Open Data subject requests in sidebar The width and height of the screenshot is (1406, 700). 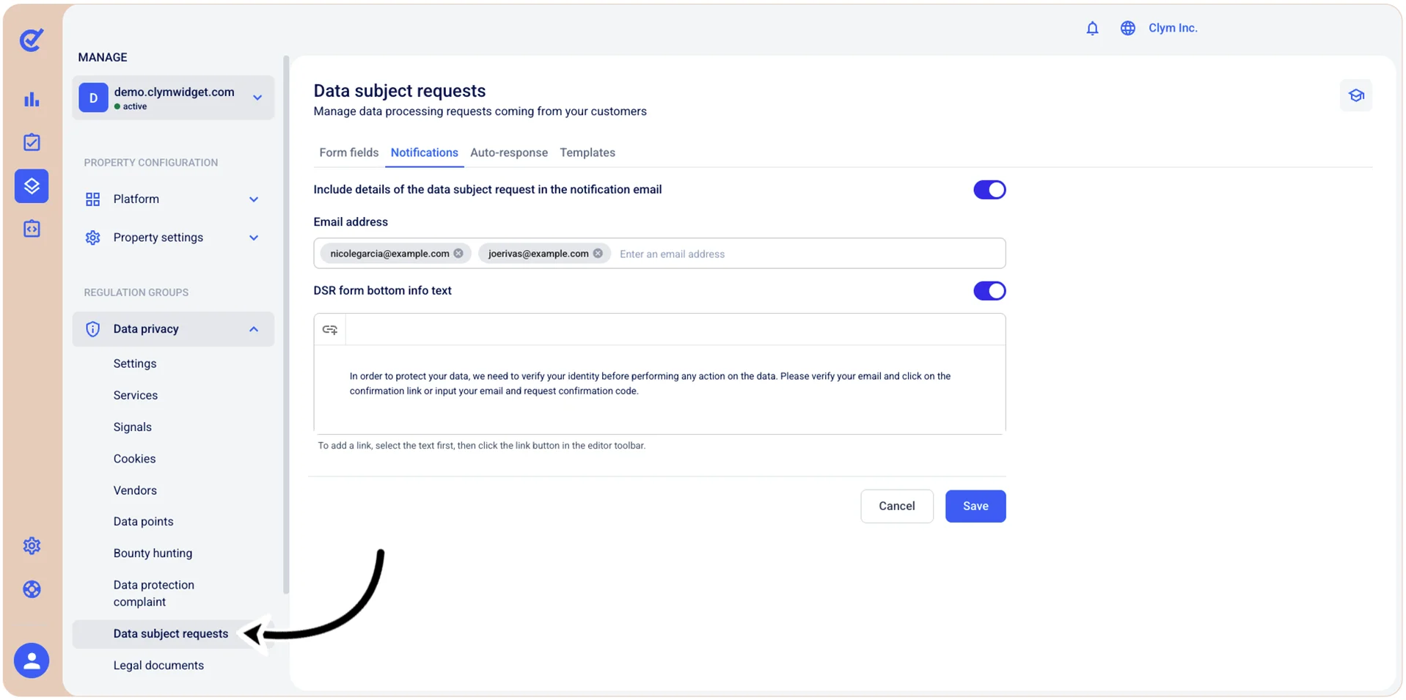click(173, 634)
